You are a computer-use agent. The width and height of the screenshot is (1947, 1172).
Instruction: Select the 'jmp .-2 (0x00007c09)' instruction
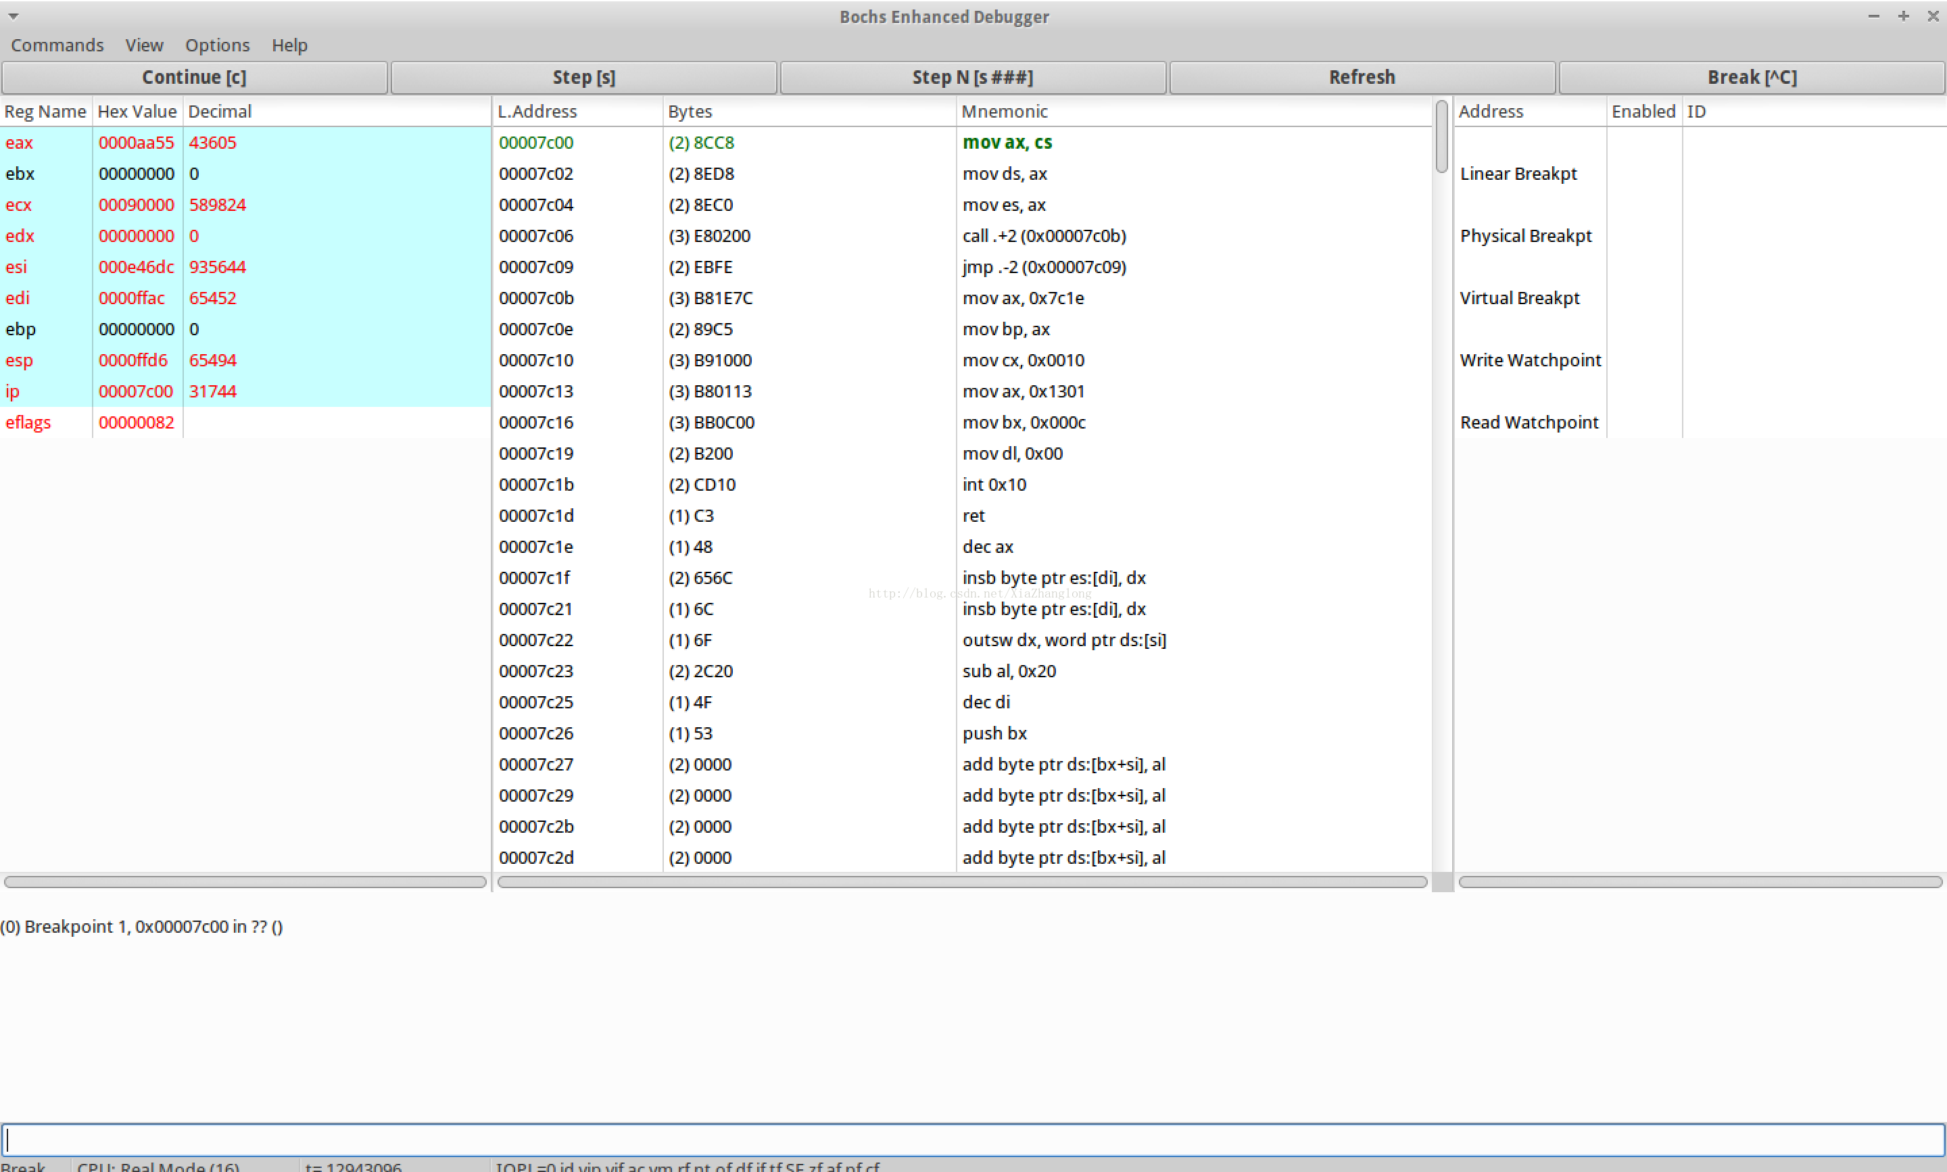pos(962,267)
